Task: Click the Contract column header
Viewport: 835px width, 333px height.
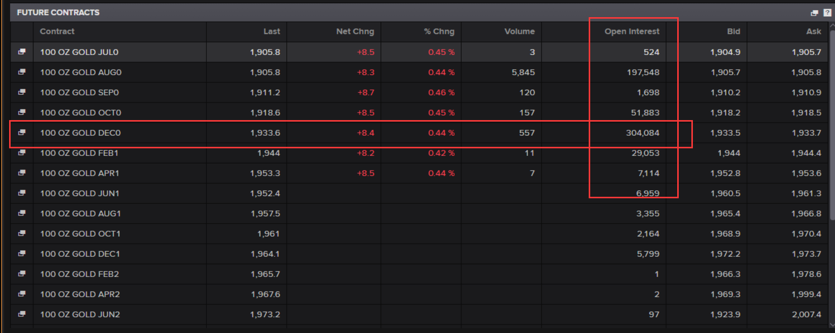Action: 57,31
